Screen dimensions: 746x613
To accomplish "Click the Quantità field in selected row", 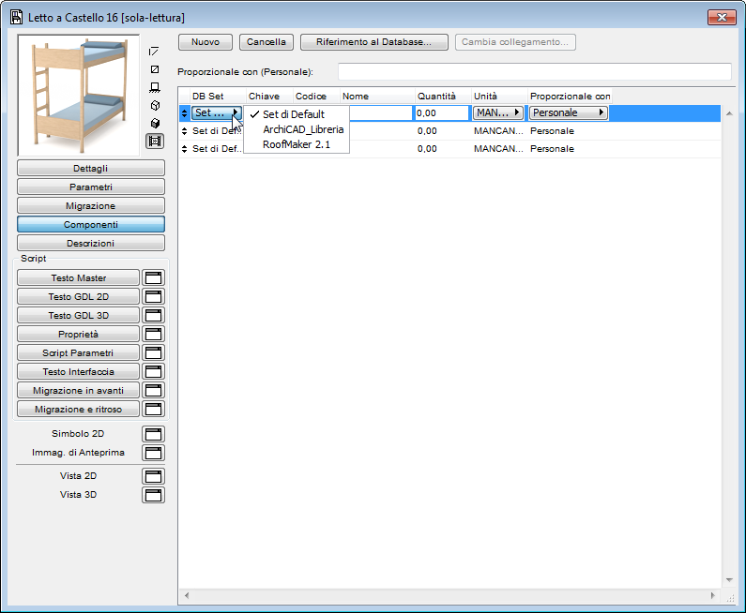I will point(442,113).
